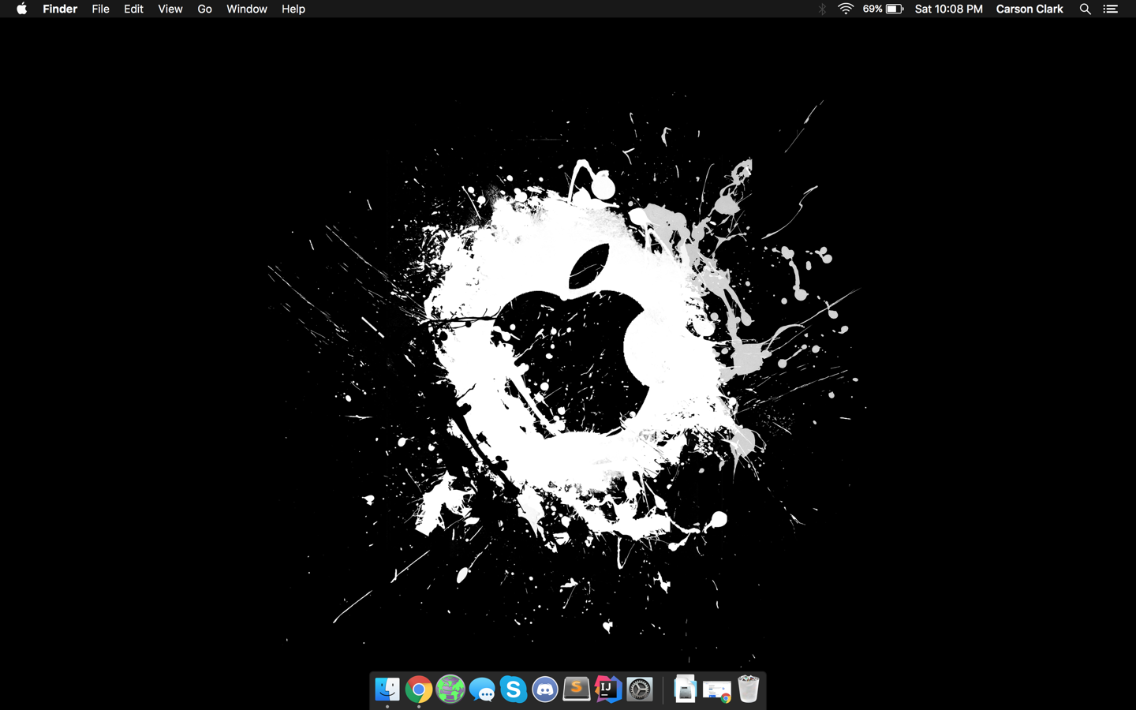The height and width of the screenshot is (710, 1136).
Task: Open the View menu
Action: pyautogui.click(x=170, y=9)
